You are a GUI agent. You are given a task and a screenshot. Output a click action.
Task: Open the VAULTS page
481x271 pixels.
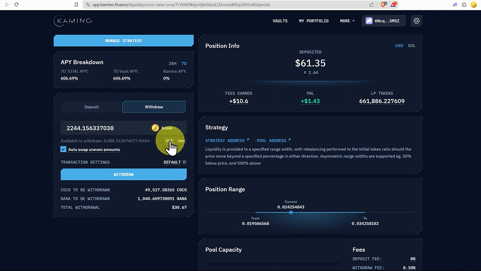pyautogui.click(x=280, y=21)
